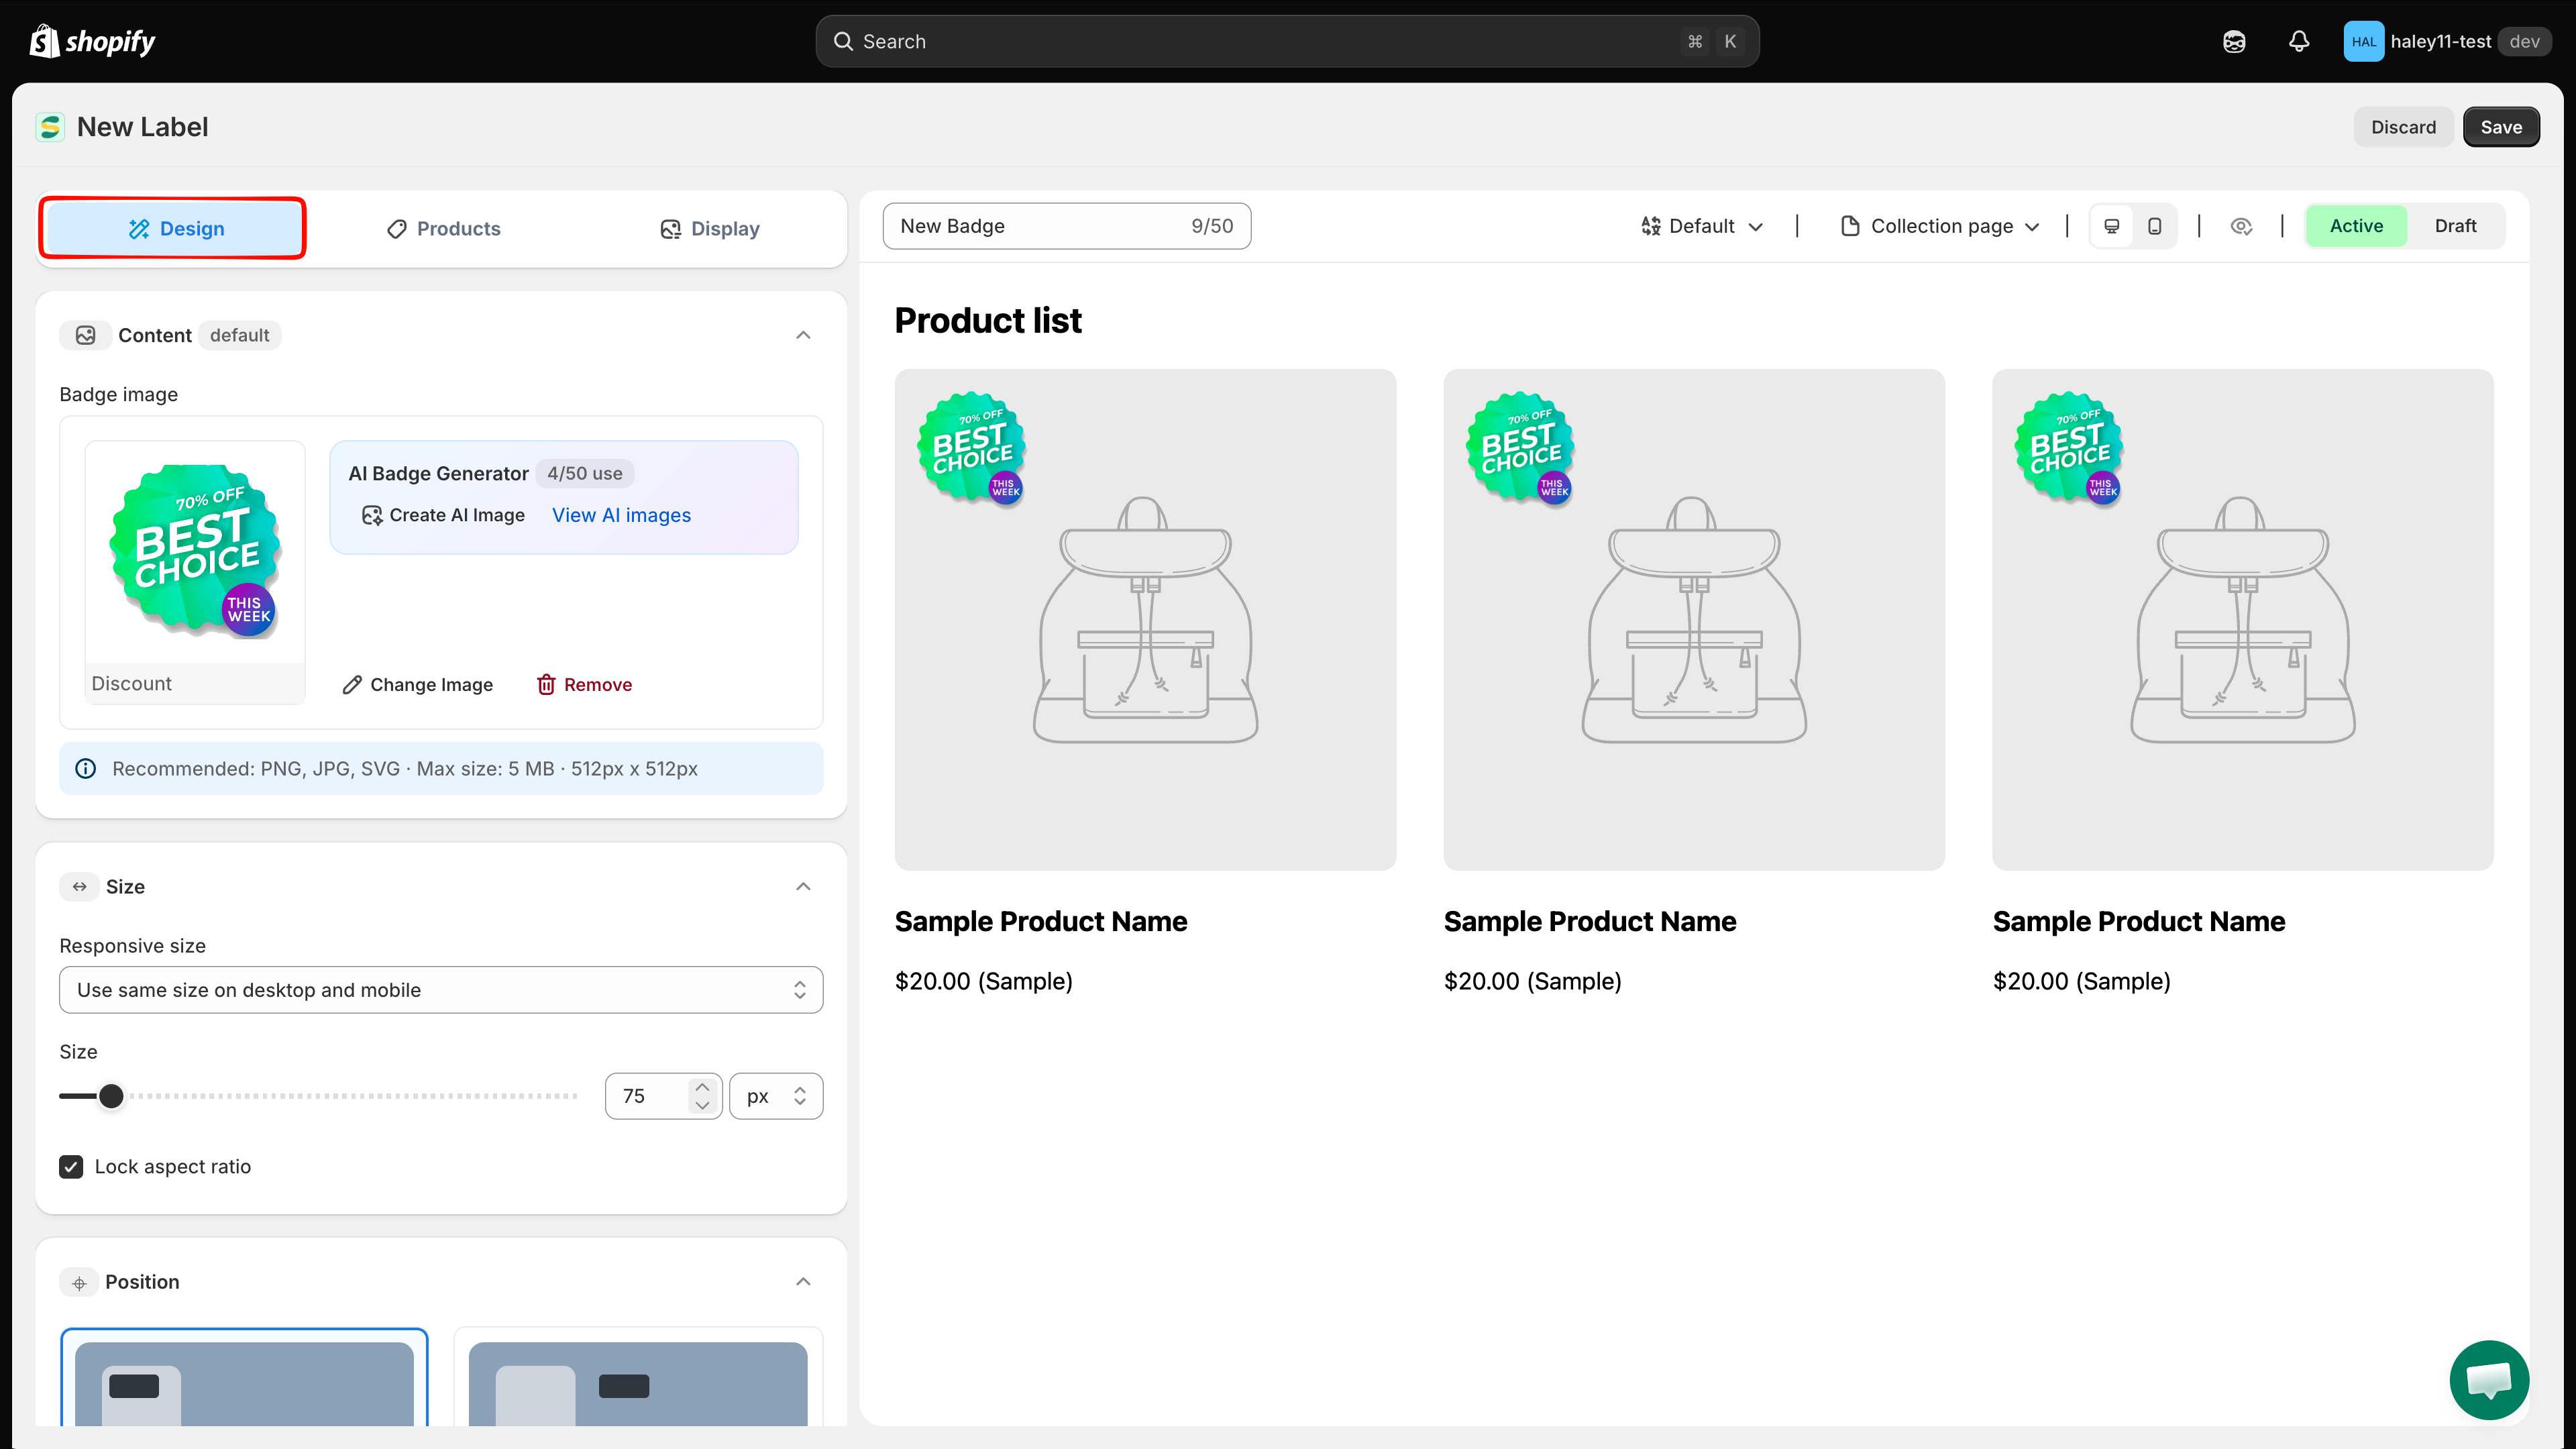
Task: Collapse the Size section
Action: point(803,886)
